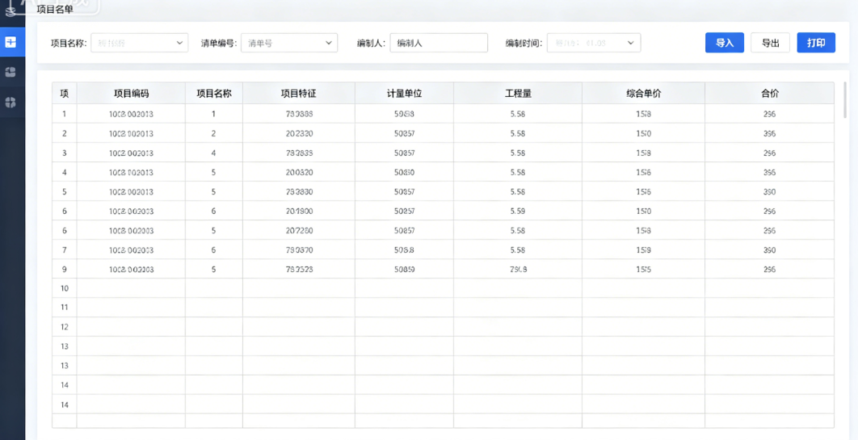Viewport: 858px width, 440px height.
Task: Click the 项目特征 column header
Action: coord(299,94)
